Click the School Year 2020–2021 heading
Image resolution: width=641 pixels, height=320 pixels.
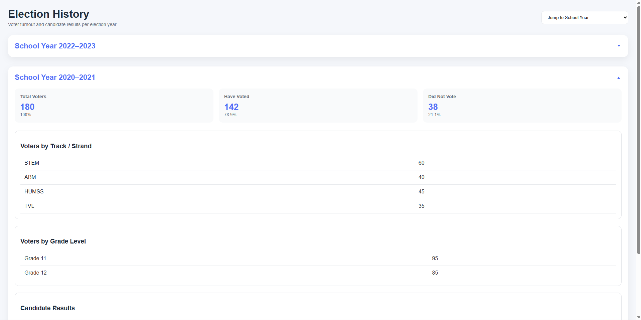(x=55, y=77)
